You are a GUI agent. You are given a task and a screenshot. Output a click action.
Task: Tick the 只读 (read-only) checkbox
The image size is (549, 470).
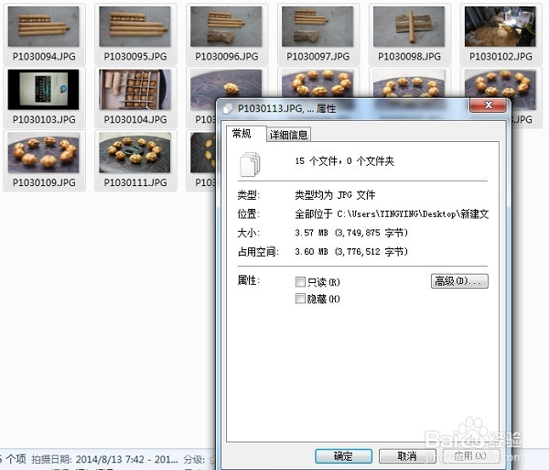(300, 282)
